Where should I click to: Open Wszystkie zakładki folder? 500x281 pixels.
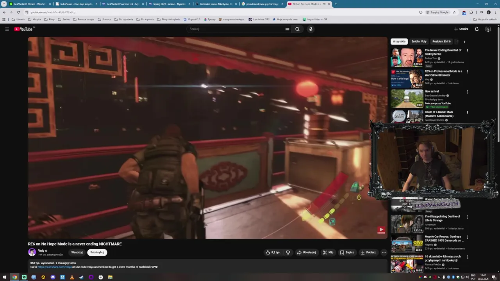pos(486,19)
